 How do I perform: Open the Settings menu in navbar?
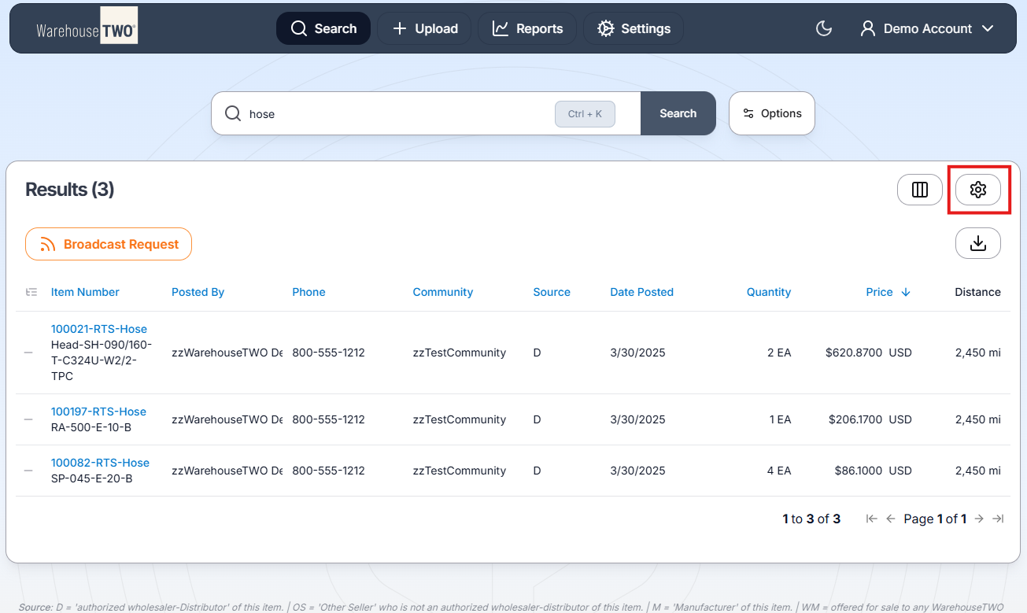pos(634,28)
